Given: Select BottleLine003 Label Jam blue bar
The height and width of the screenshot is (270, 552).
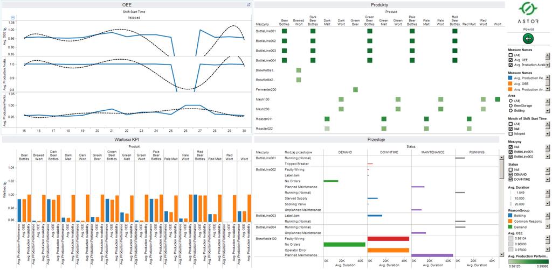Looking at the screenshot, I should coord(375,216).
